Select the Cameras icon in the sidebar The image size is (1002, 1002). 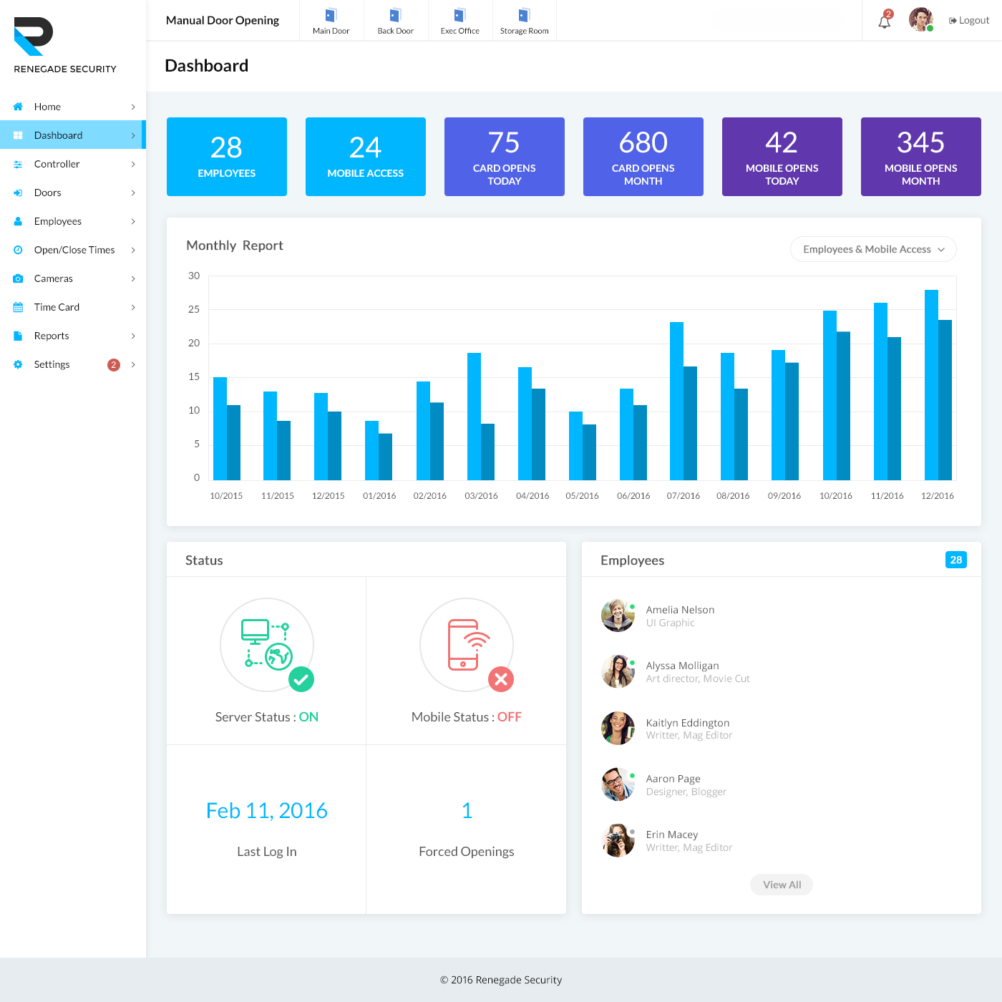[17, 278]
